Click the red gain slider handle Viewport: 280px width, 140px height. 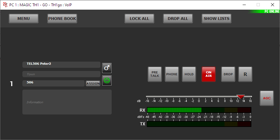[x=240, y=97]
